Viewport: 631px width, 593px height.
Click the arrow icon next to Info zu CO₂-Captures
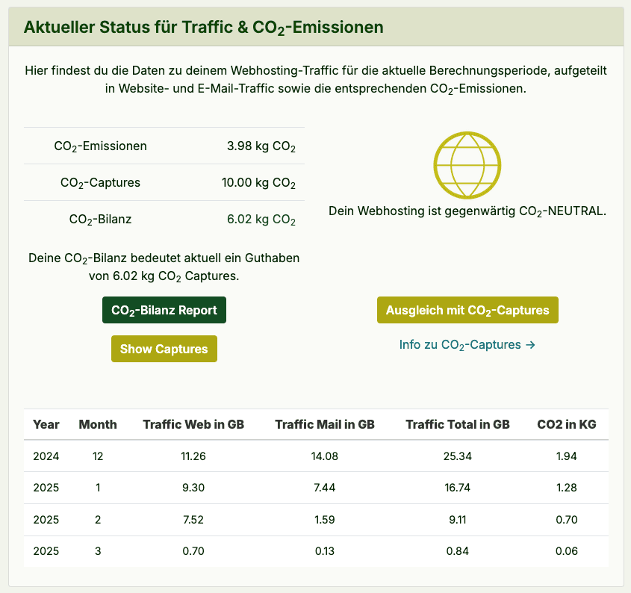pos(532,345)
